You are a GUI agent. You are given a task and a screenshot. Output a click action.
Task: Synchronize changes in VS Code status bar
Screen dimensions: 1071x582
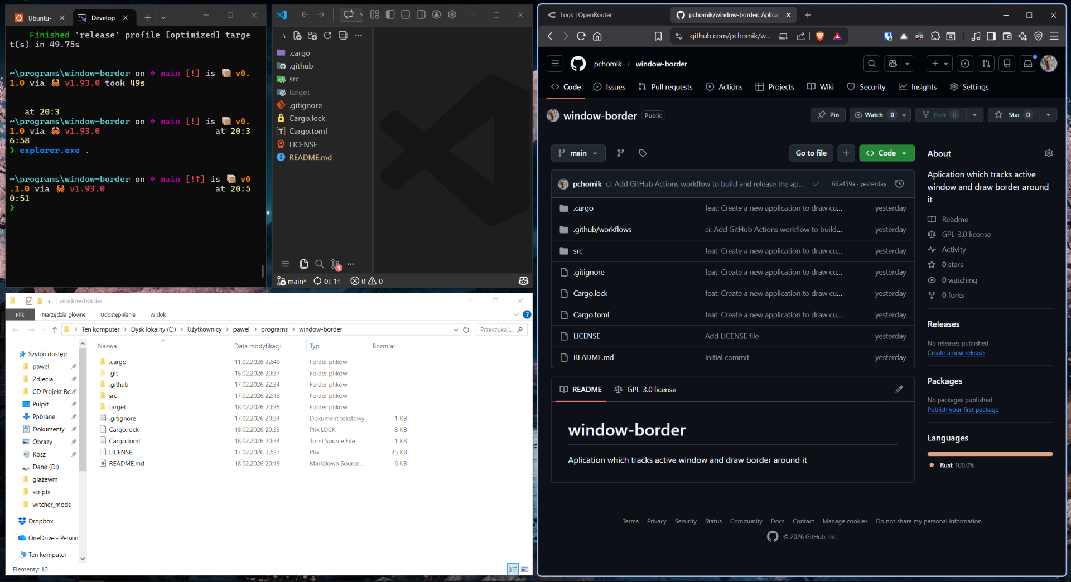[327, 281]
